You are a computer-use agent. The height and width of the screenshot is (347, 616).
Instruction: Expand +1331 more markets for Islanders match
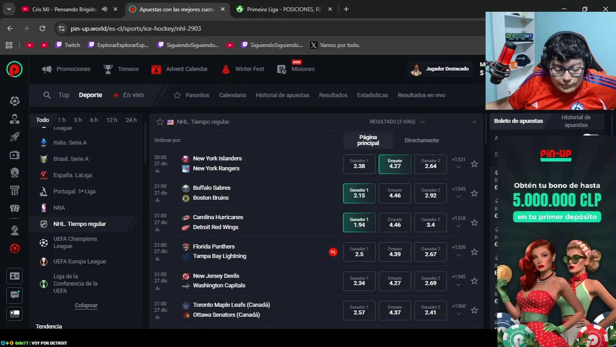458,163
